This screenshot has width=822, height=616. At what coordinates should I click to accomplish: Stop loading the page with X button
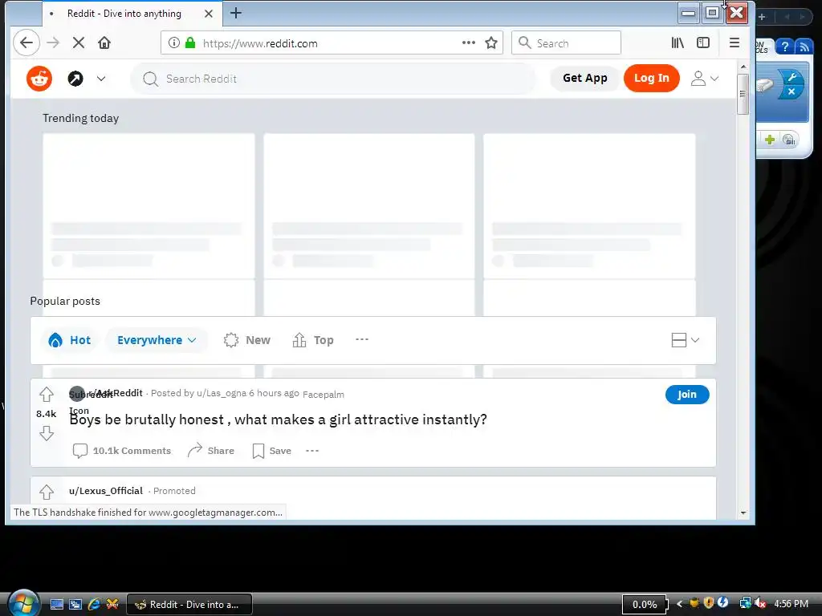point(79,43)
